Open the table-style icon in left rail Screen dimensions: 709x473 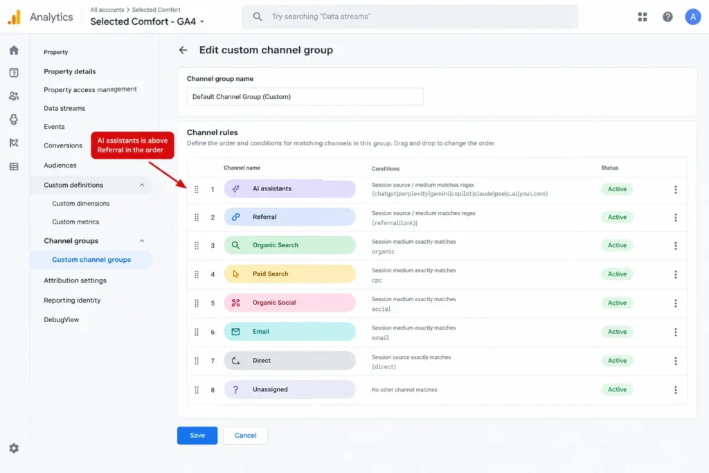[x=14, y=166]
